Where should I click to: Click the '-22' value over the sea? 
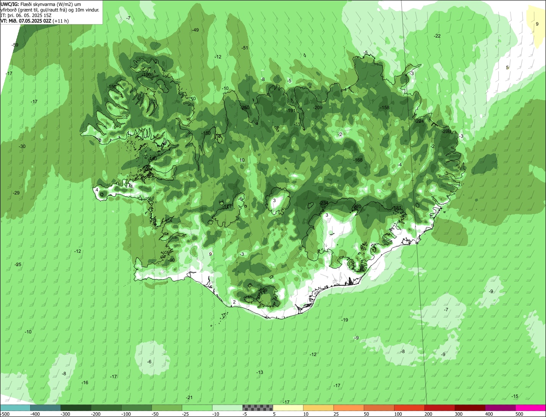coord(437,36)
